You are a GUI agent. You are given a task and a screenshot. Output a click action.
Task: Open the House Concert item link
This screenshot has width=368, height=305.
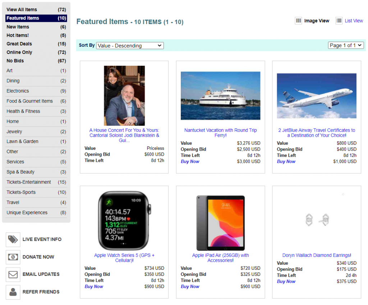tap(124, 135)
